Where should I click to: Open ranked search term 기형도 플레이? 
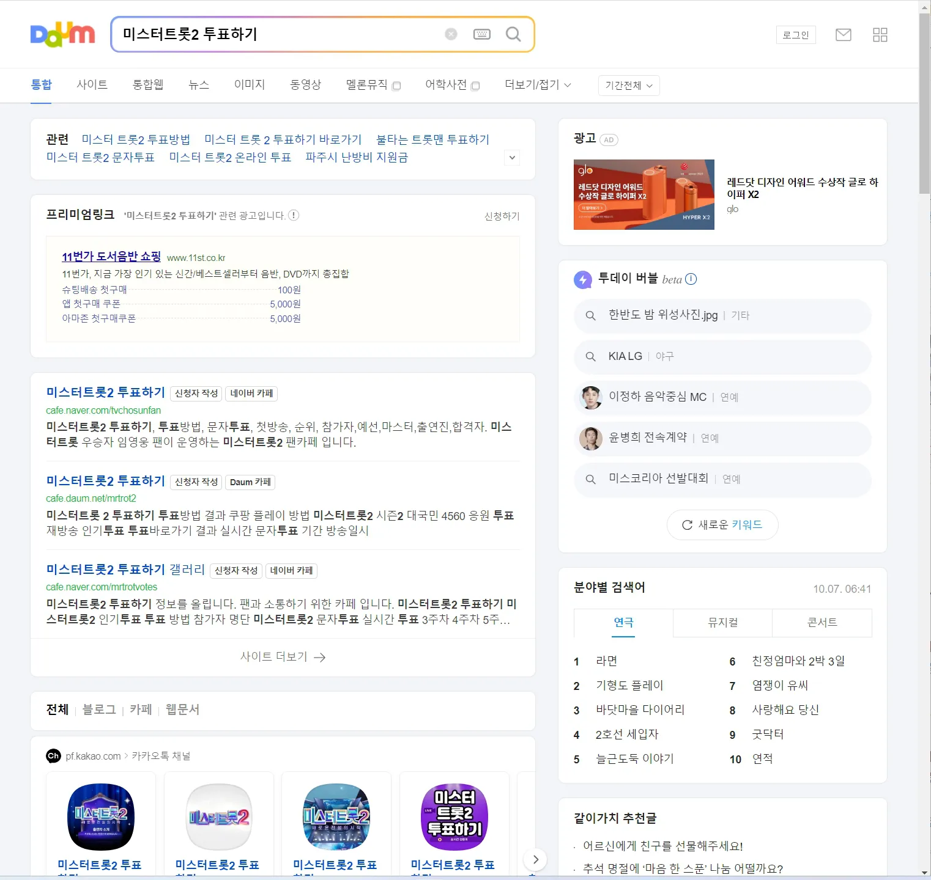[629, 685]
